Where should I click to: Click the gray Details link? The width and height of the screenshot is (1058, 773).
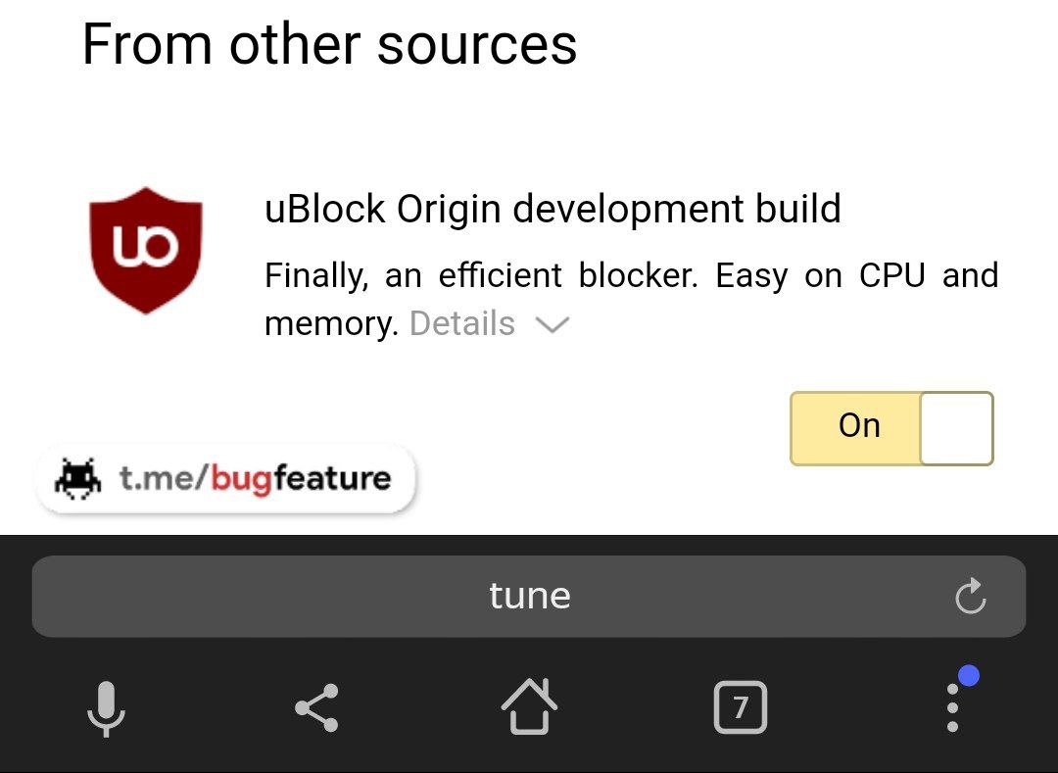[x=462, y=323]
